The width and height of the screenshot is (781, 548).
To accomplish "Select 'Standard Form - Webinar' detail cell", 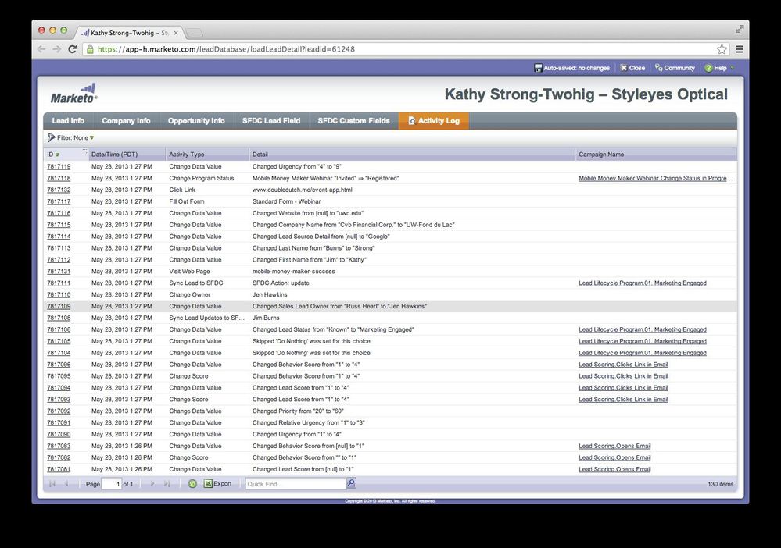I will coord(286,201).
